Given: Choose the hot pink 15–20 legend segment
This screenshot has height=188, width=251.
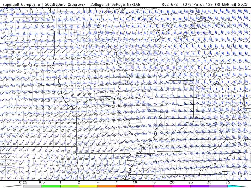Looking at the screenshot, I should (163, 186).
